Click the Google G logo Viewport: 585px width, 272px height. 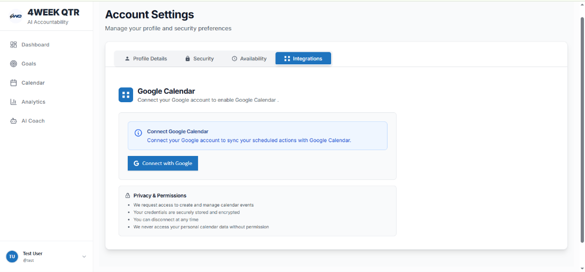(136, 163)
